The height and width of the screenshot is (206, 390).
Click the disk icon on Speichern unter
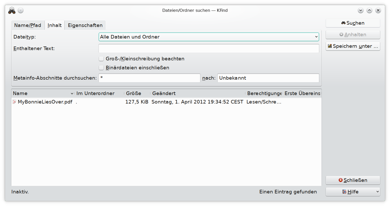[330, 46]
